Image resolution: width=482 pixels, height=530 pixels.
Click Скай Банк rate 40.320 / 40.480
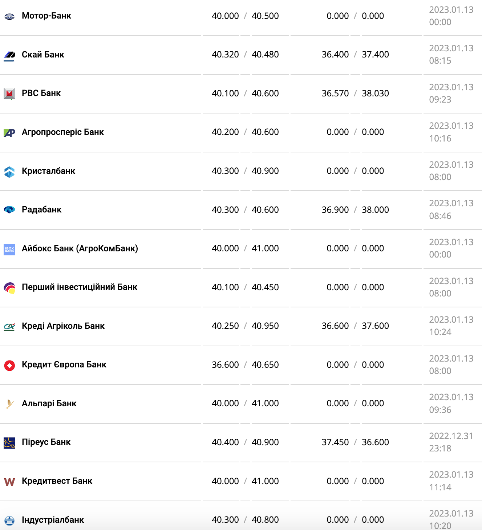click(x=245, y=55)
